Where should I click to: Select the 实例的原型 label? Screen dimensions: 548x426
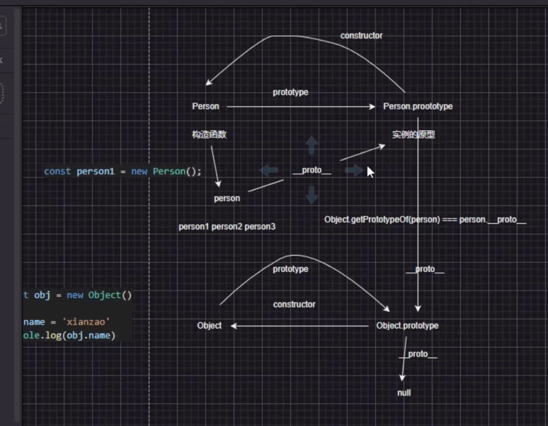[414, 135]
